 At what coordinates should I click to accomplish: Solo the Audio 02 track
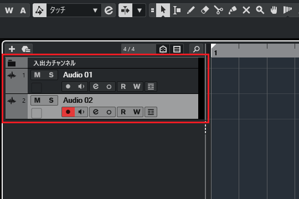click(x=51, y=101)
